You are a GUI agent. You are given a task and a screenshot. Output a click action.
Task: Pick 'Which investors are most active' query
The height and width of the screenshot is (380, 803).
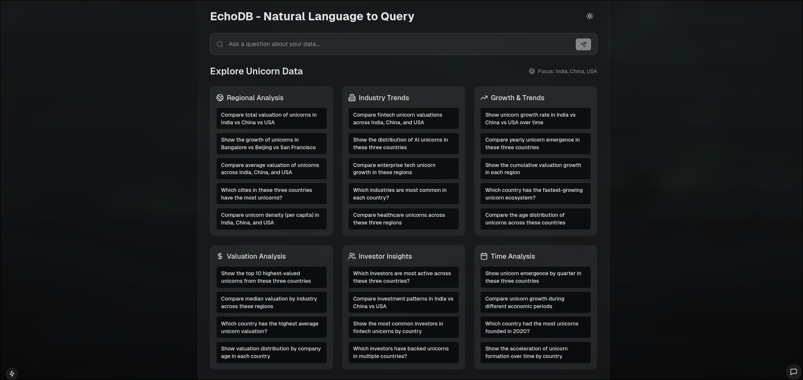403,277
